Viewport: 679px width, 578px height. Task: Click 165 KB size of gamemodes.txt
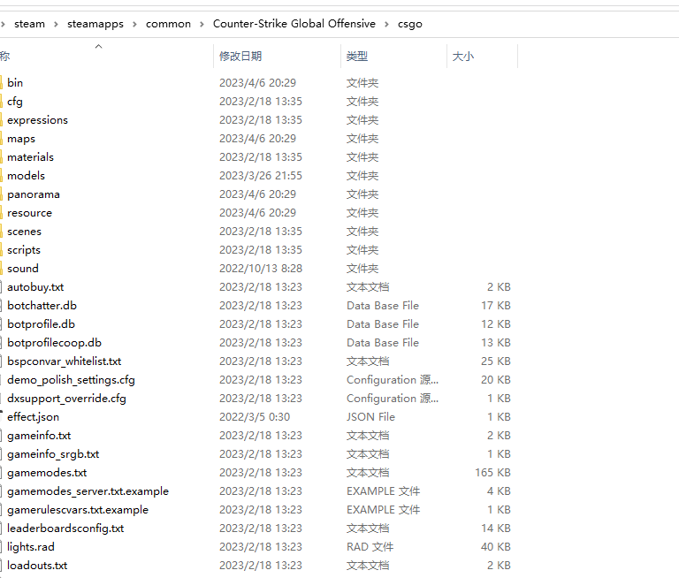pyautogui.click(x=492, y=473)
